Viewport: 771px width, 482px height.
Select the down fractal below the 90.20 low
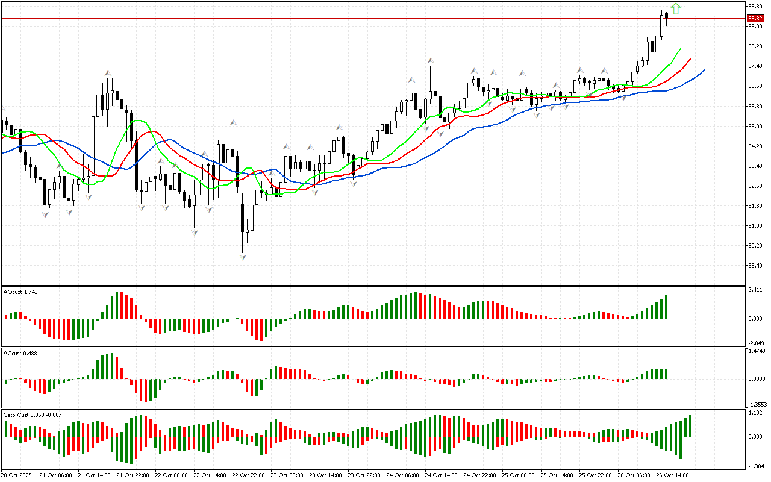tap(243, 257)
